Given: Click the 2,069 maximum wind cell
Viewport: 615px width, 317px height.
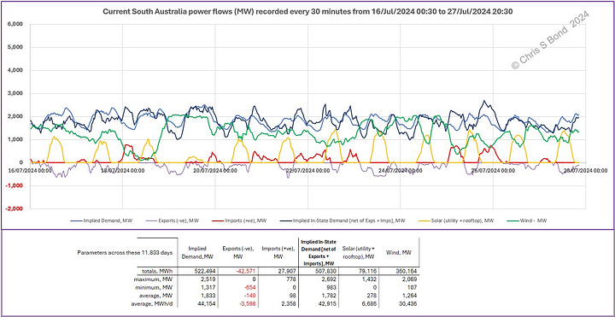Looking at the screenshot, I should tap(408, 280).
